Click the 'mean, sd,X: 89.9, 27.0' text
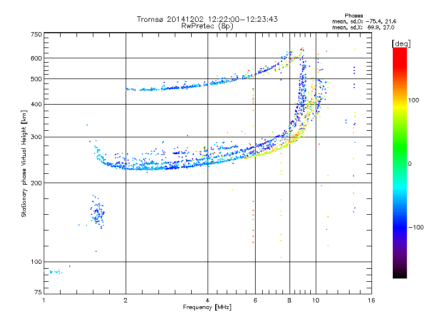 pyautogui.click(x=363, y=27)
